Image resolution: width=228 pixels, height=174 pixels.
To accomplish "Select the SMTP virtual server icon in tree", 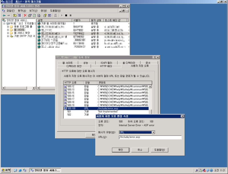I will pos(11,36).
